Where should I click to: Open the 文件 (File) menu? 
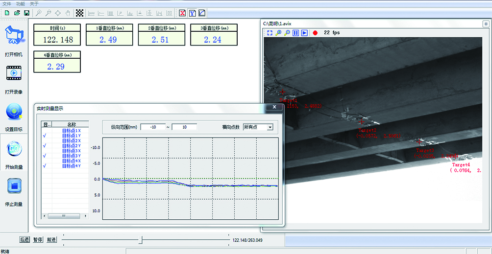pos(7,3)
